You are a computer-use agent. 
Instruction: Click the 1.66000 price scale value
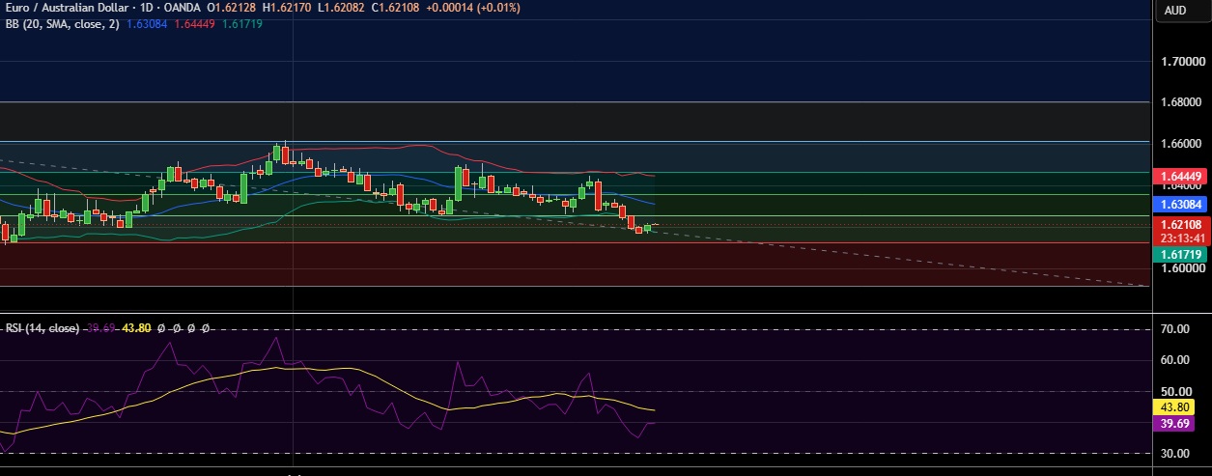(x=1181, y=144)
